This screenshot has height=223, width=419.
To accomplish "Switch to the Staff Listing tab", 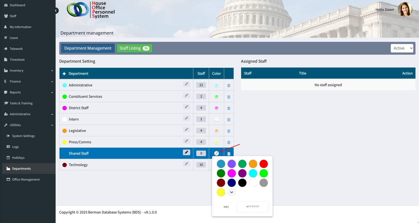I will 134,48.
